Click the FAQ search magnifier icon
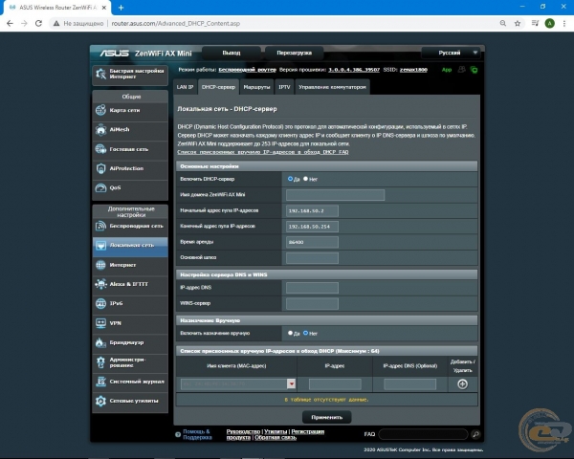This screenshot has width=574, height=459. [x=475, y=434]
